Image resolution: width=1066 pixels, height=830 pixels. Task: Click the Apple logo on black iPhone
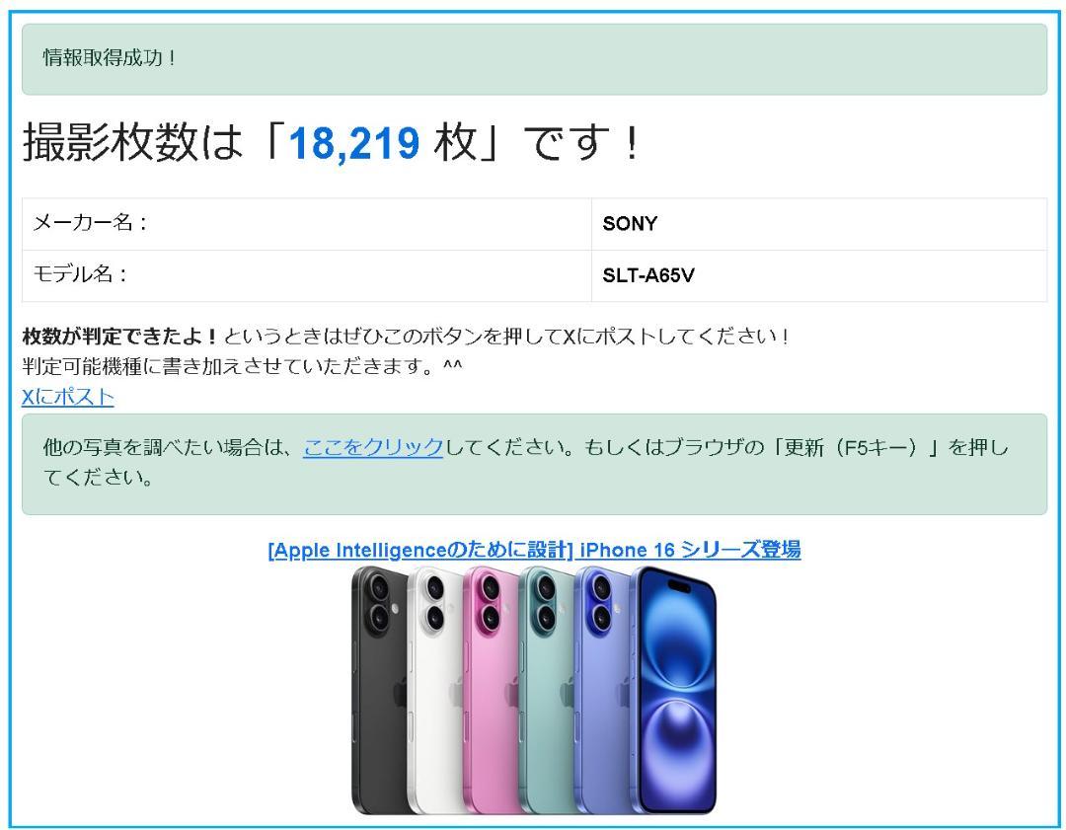pyautogui.click(x=400, y=692)
